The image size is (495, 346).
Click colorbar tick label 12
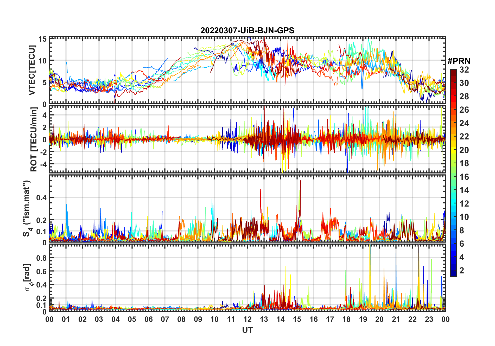(x=464, y=204)
